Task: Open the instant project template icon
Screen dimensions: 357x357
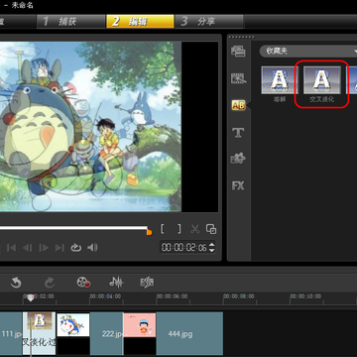Action: click(x=238, y=78)
